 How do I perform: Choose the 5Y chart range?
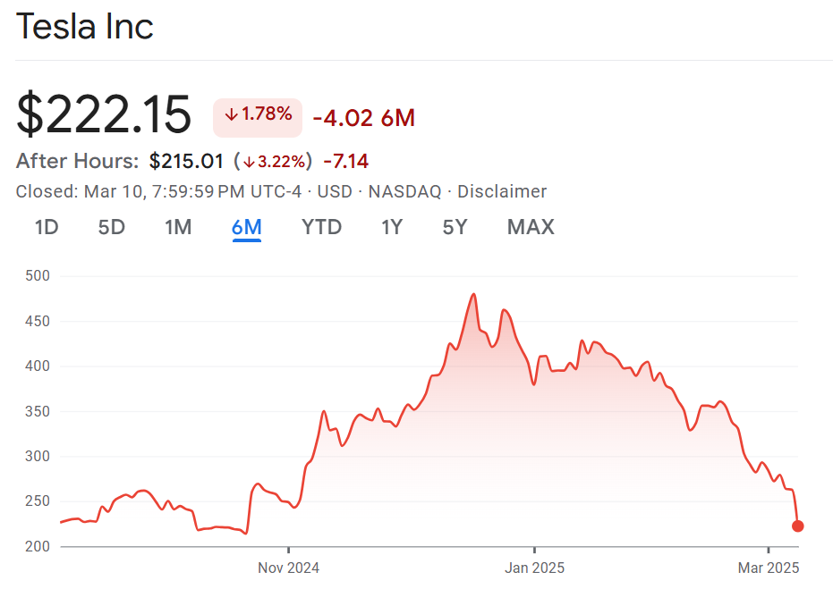tap(455, 227)
